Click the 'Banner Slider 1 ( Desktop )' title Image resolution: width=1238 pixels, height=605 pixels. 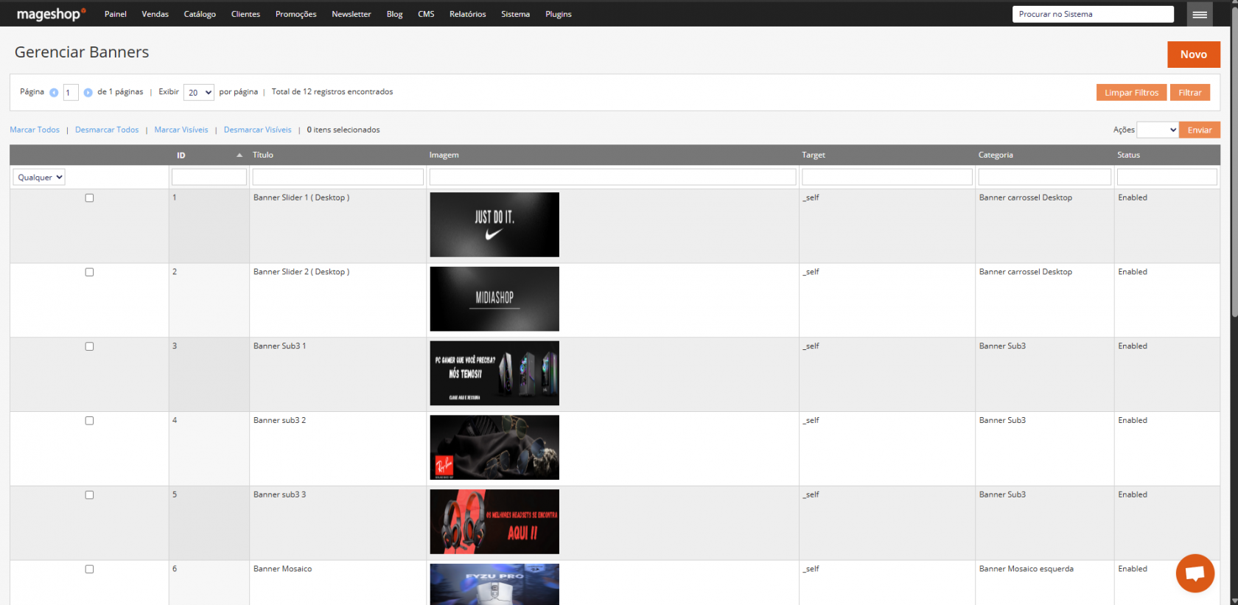tap(301, 197)
